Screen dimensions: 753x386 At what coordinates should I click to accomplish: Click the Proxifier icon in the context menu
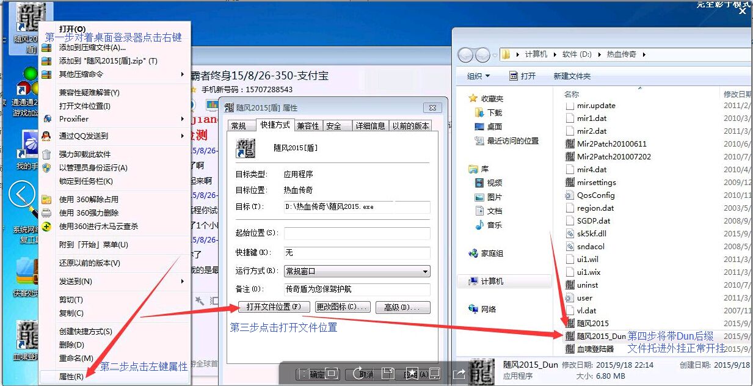click(46, 119)
